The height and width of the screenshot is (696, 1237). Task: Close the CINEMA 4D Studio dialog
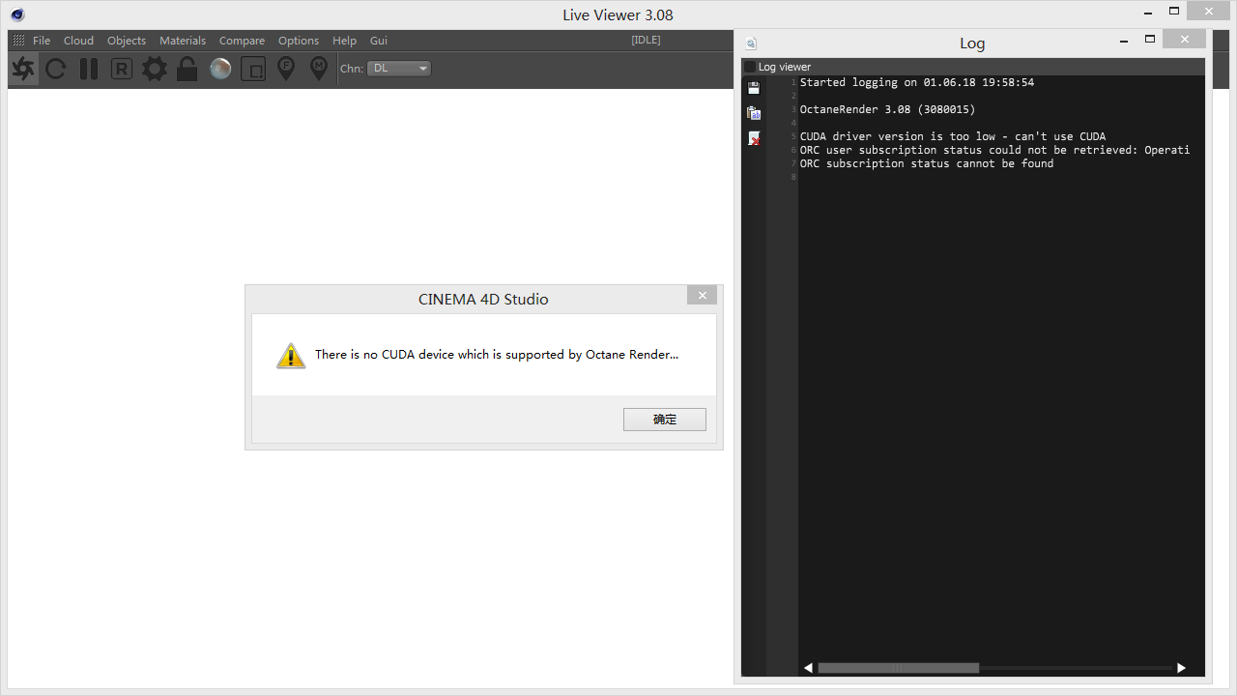[x=703, y=296]
